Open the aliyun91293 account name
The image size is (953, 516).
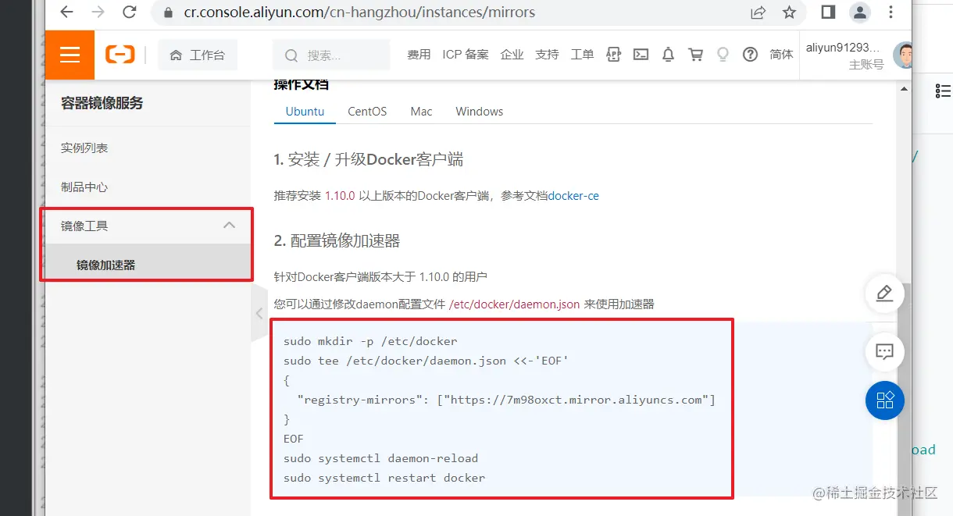tap(842, 48)
